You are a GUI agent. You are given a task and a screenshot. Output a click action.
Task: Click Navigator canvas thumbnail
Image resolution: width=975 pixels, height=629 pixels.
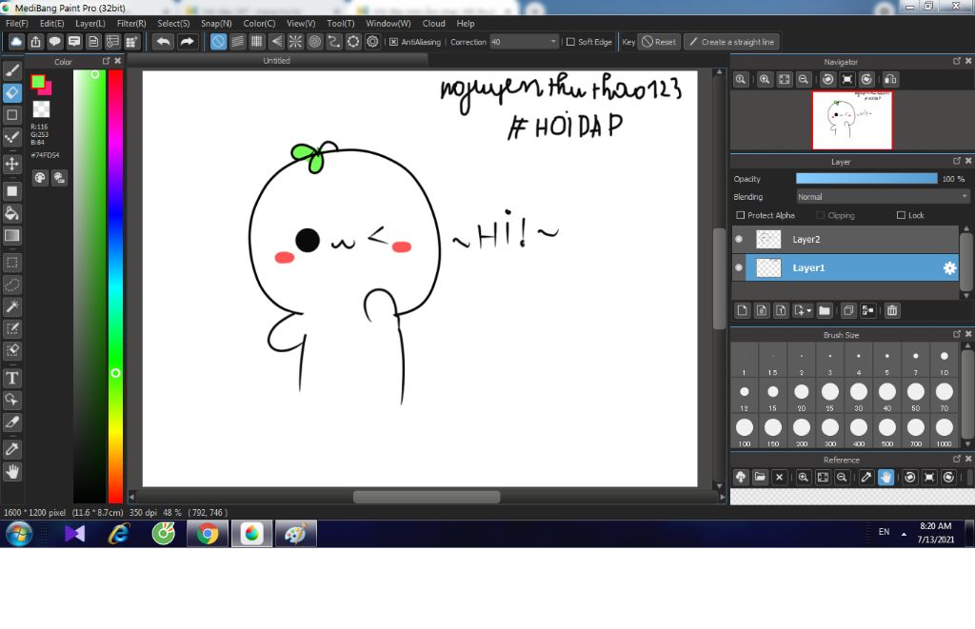pyautogui.click(x=852, y=121)
